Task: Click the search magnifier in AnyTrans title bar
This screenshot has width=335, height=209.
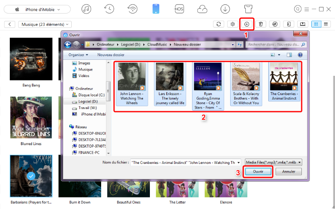Action: tap(298, 9)
